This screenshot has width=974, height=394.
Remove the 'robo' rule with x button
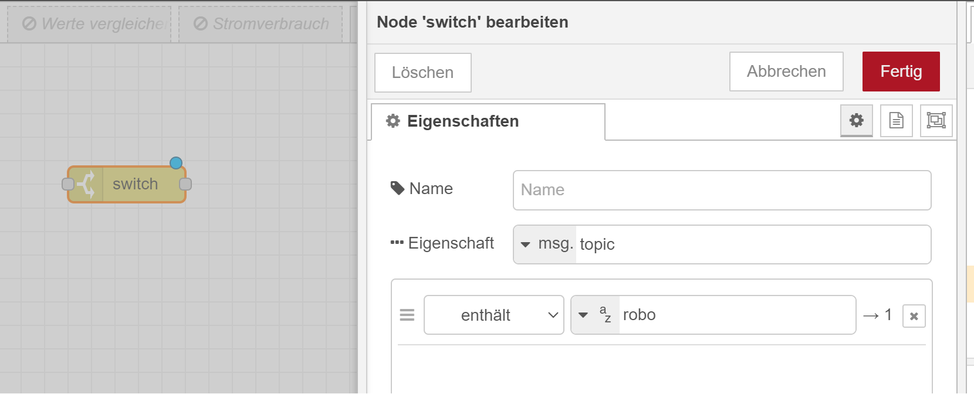(x=914, y=316)
